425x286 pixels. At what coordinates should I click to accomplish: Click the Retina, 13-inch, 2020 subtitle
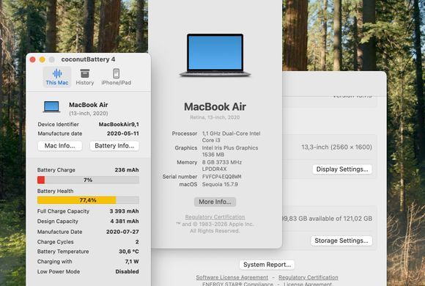click(x=215, y=117)
